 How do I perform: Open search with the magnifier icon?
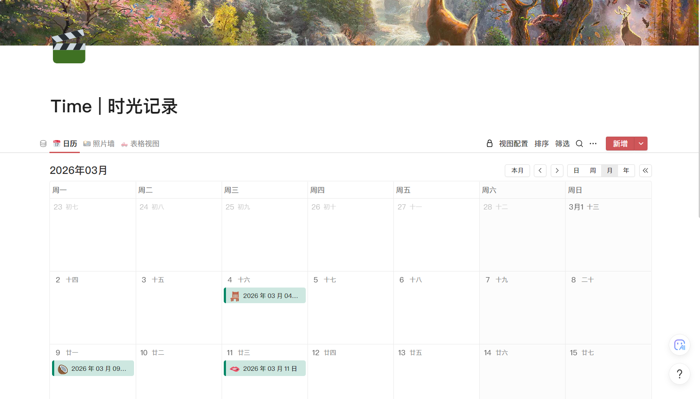point(579,144)
